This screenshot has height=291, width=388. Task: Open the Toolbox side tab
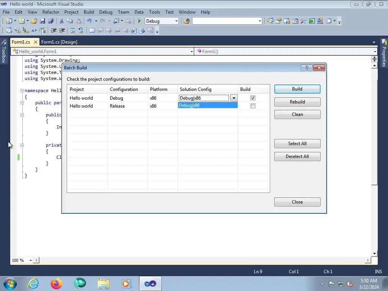click(x=3, y=51)
